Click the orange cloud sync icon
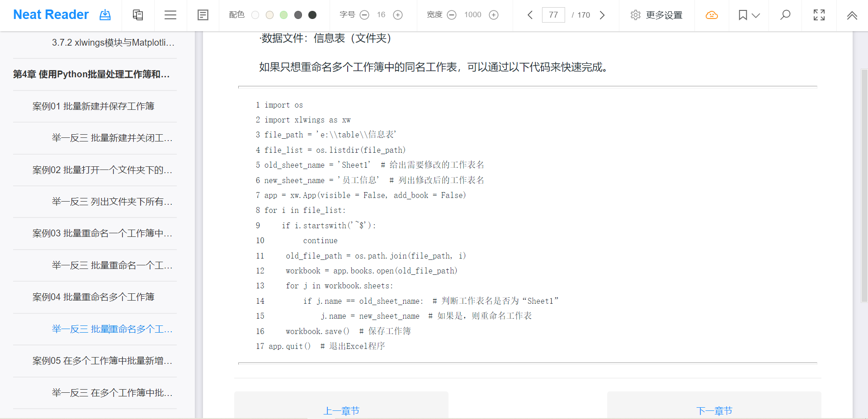This screenshot has width=868, height=419. (x=712, y=15)
